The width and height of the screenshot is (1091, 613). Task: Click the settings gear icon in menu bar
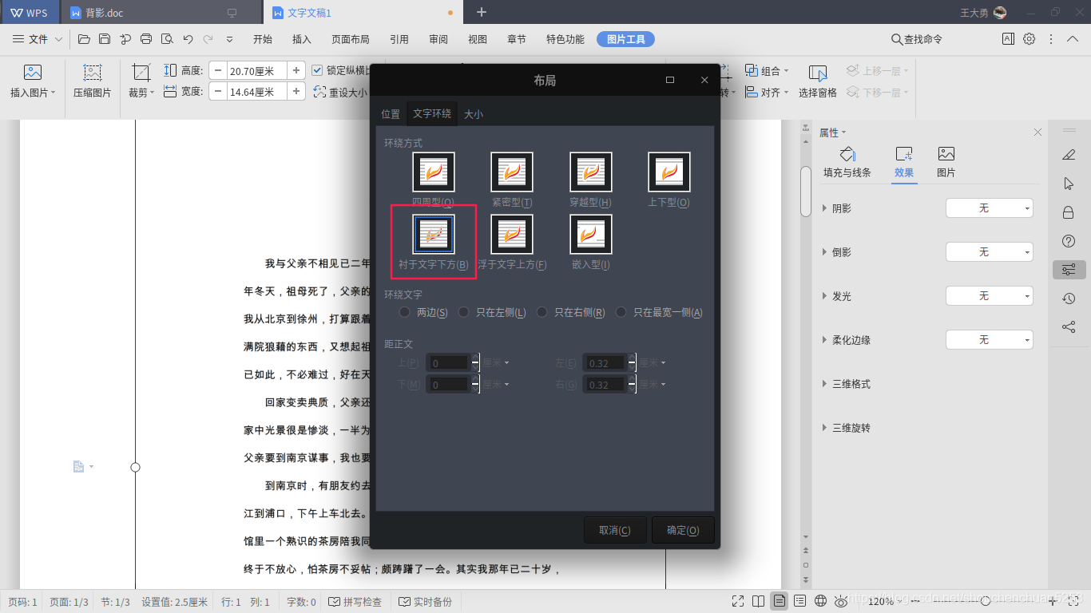(x=1030, y=38)
